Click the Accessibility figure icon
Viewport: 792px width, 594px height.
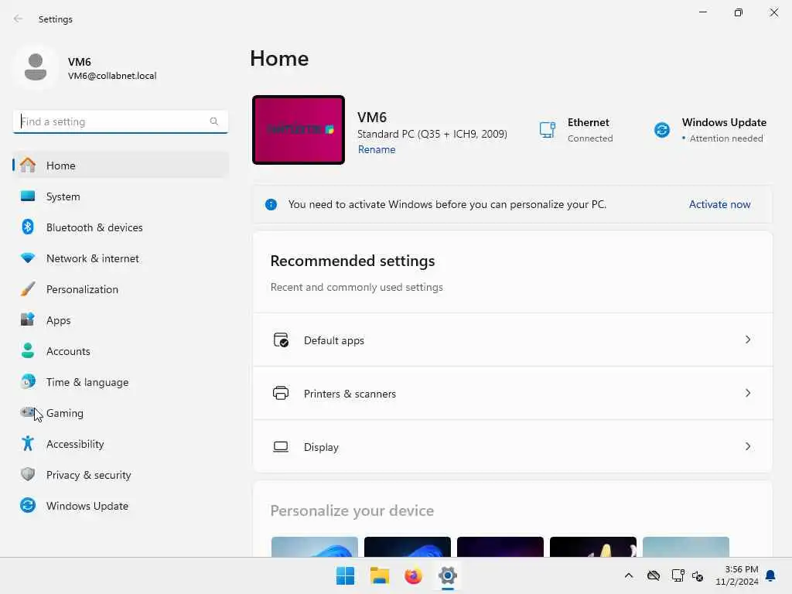(28, 443)
